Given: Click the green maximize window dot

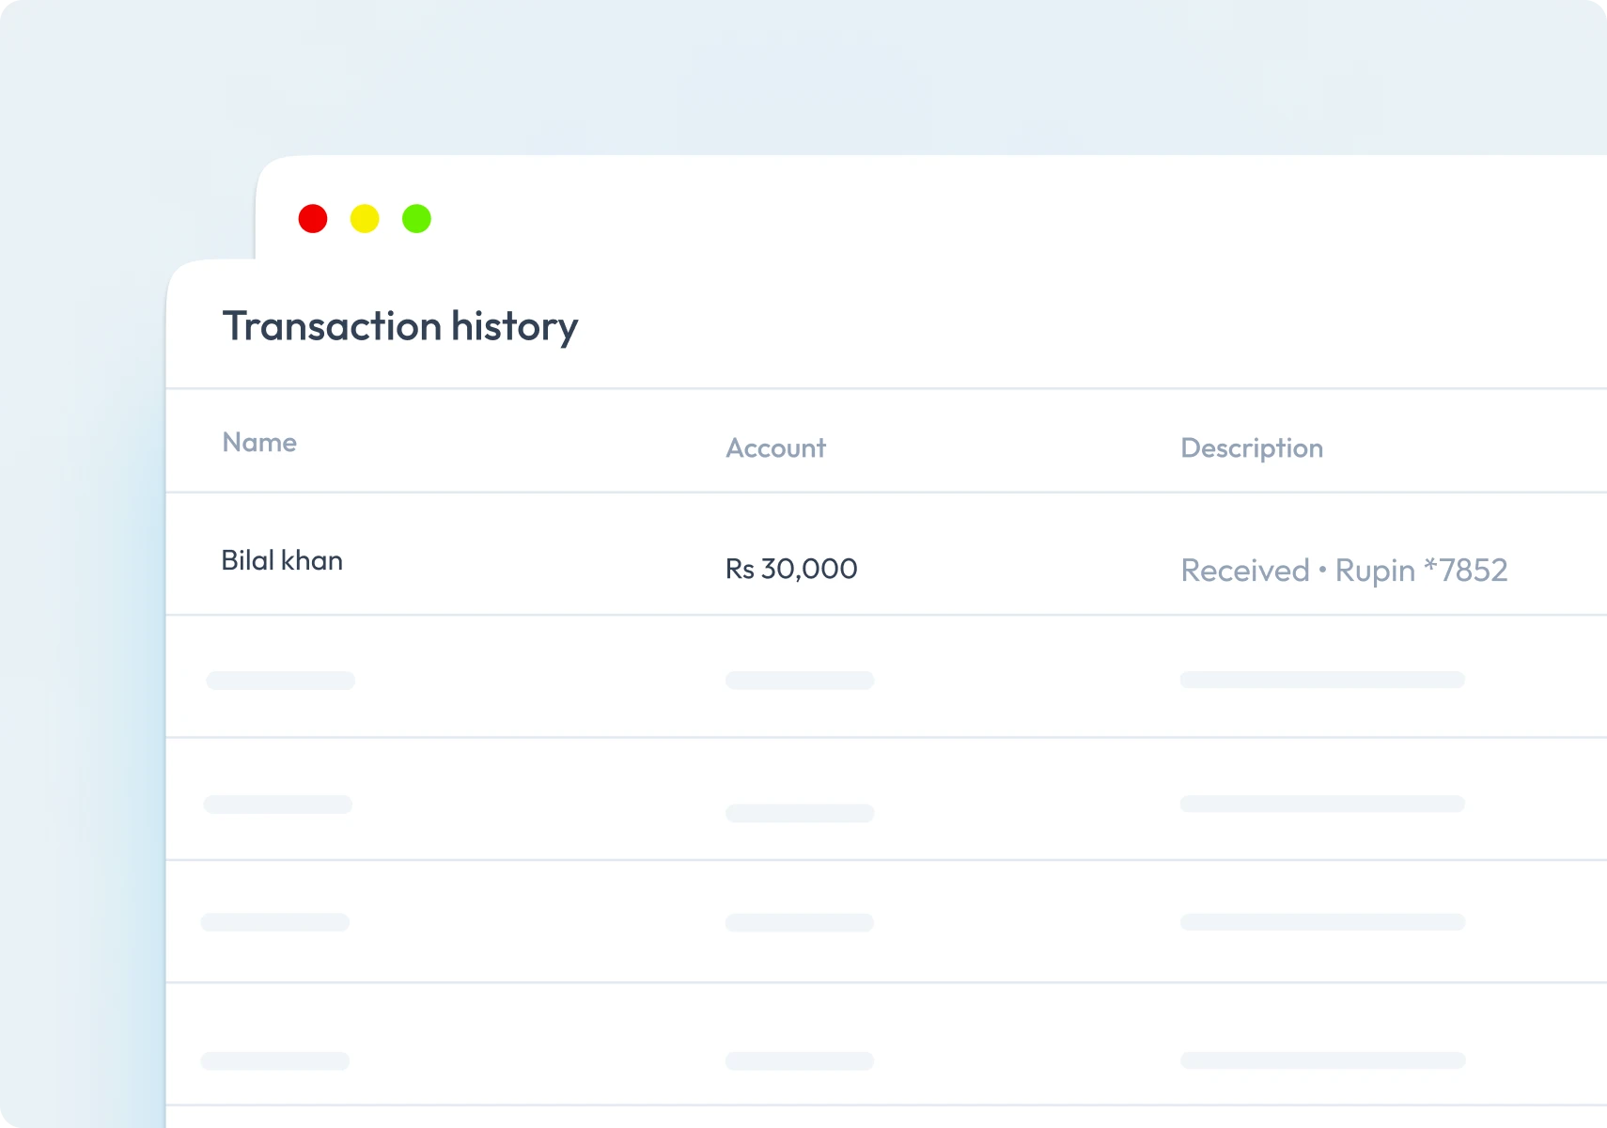Looking at the screenshot, I should pyautogui.click(x=416, y=219).
